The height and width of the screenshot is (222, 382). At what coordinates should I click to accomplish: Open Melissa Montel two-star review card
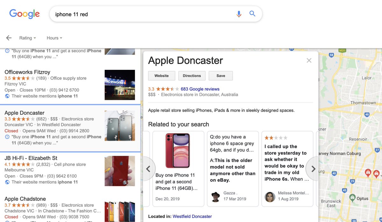point(287,169)
